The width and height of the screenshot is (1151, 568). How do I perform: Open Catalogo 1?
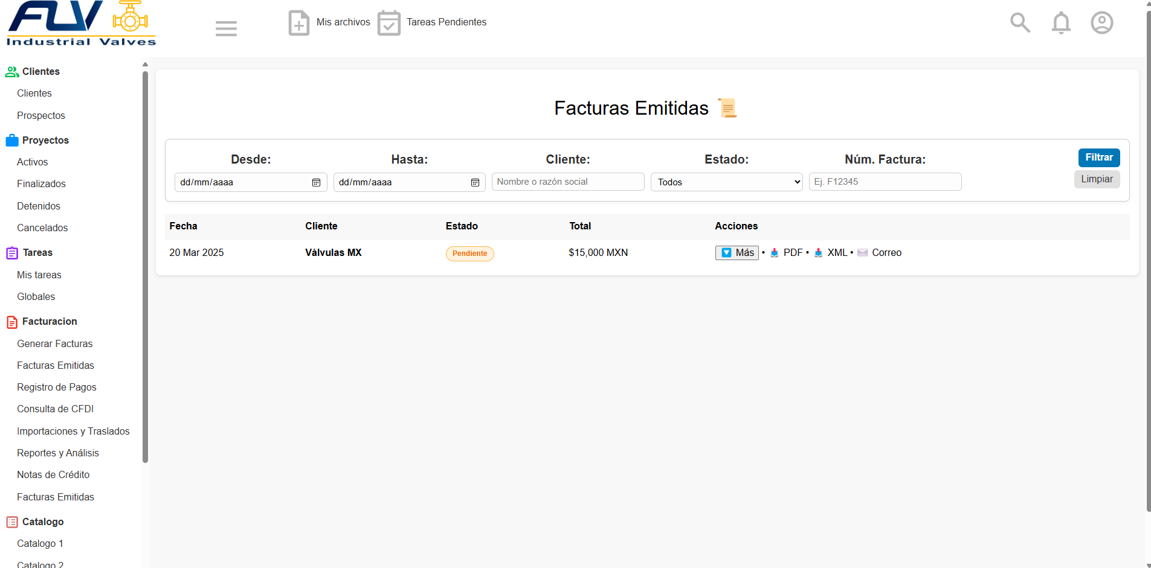40,543
